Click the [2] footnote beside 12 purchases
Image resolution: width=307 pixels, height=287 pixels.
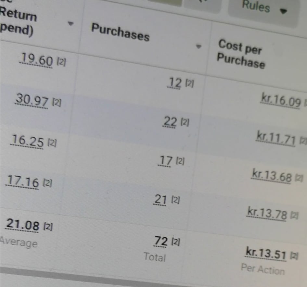point(189,83)
